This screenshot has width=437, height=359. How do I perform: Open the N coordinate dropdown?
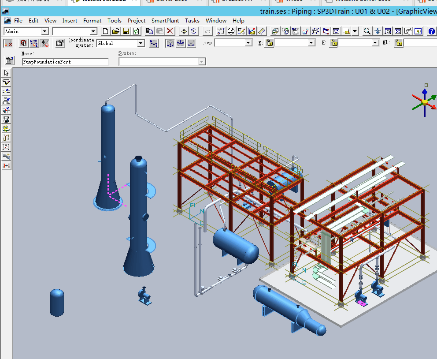(x=375, y=43)
